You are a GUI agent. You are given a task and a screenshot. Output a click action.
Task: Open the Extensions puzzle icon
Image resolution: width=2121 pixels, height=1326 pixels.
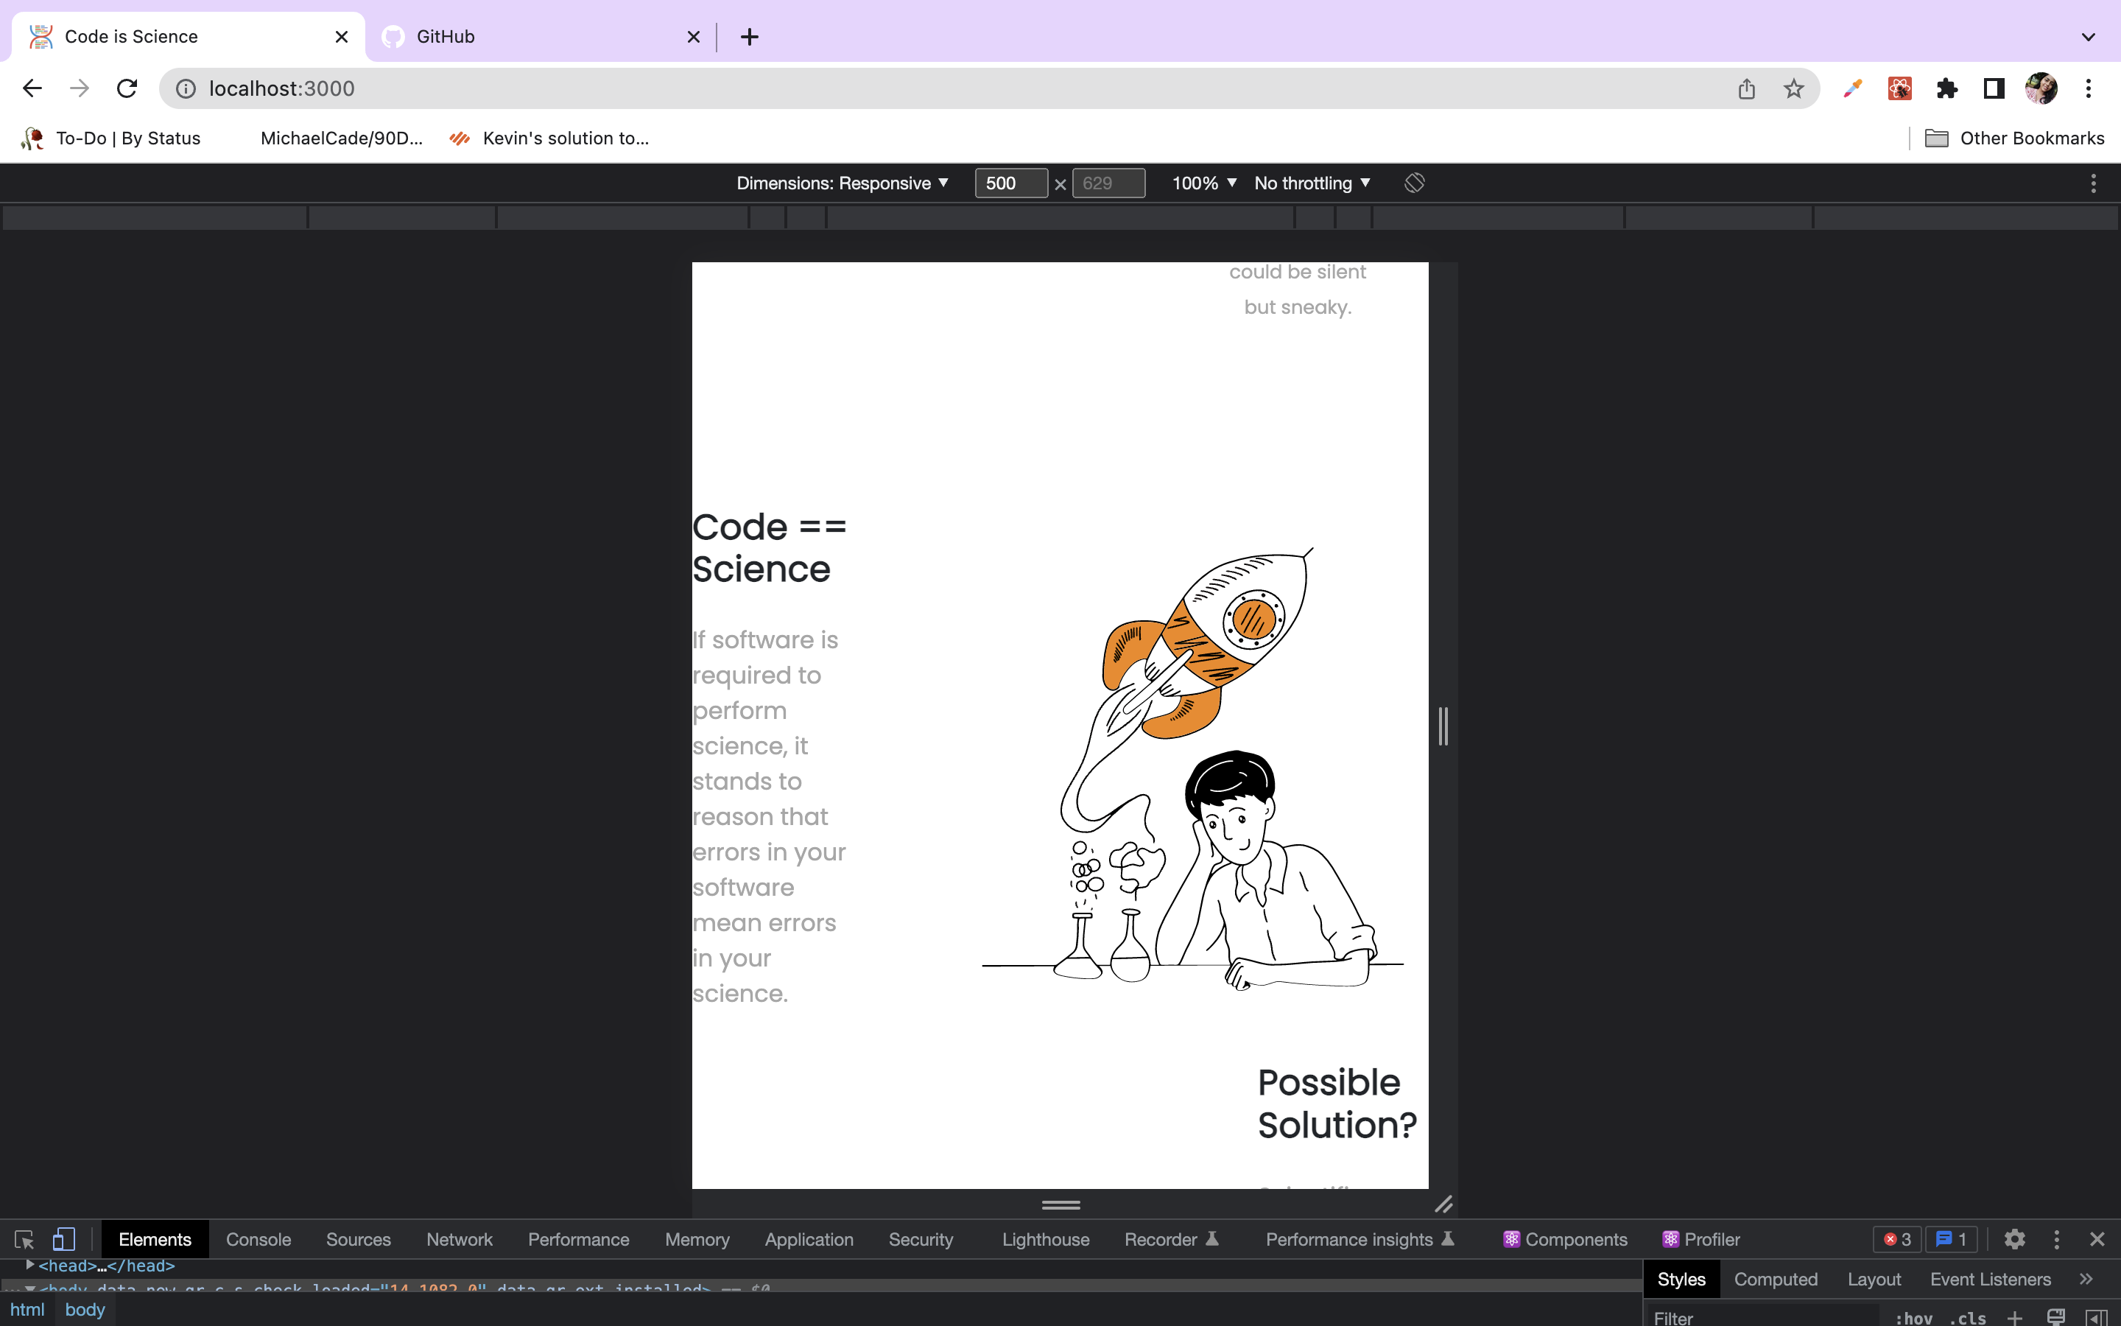(x=1946, y=88)
